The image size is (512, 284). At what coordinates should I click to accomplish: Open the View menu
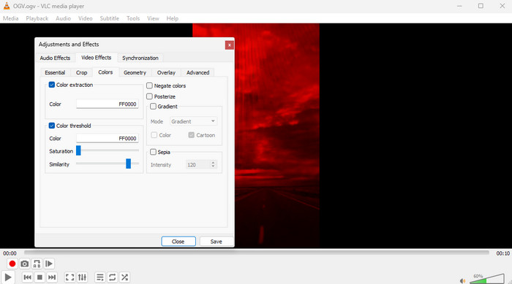pyautogui.click(x=153, y=18)
